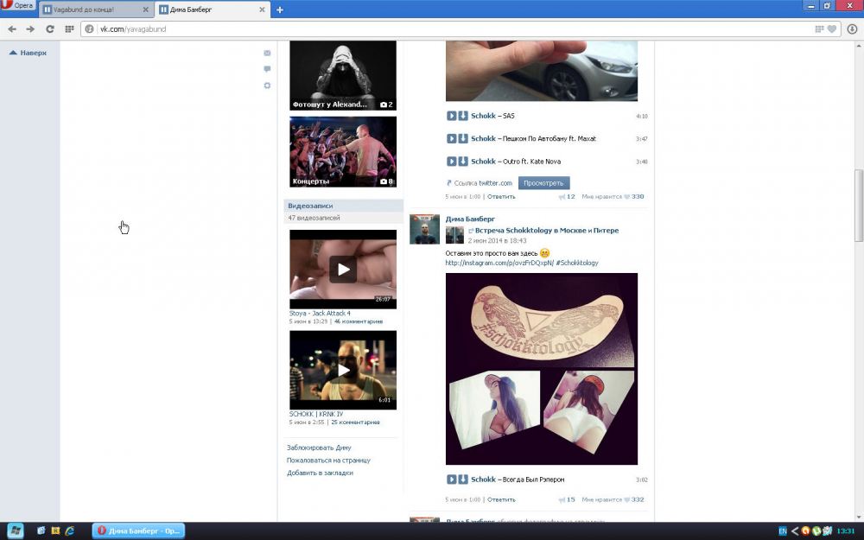Screen dimensions: 864x540
Task: Click the envelope messages icon in sidebar
Action: coord(267,53)
